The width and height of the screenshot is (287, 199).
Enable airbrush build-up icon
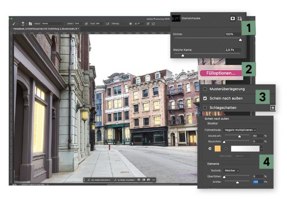pyautogui.click(x=107, y=24)
